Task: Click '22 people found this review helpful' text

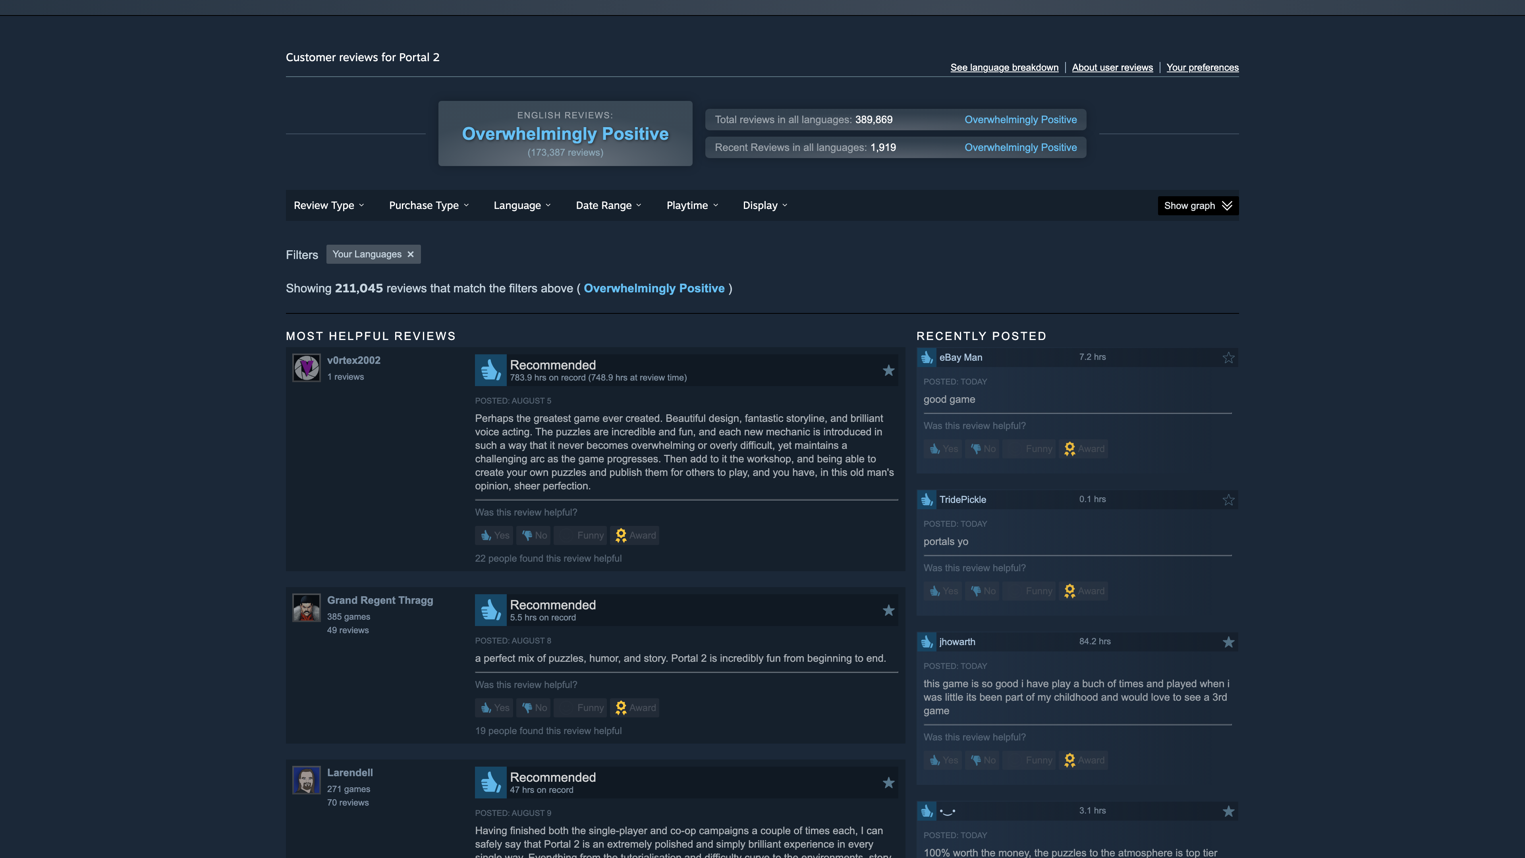Action: click(548, 558)
